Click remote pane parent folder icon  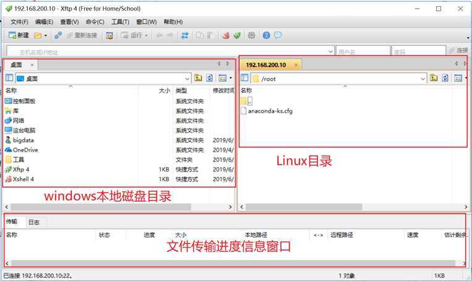pyautogui.click(x=434, y=78)
